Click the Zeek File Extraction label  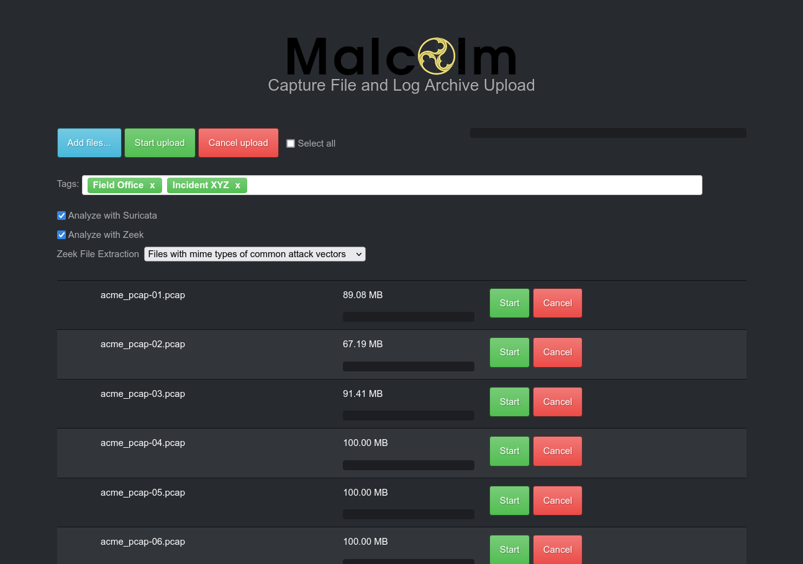pos(98,254)
